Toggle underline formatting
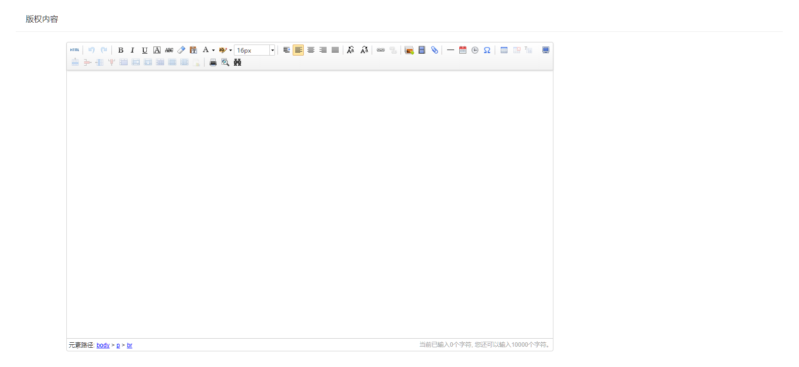Image resolution: width=799 pixels, height=367 pixels. pyautogui.click(x=145, y=50)
